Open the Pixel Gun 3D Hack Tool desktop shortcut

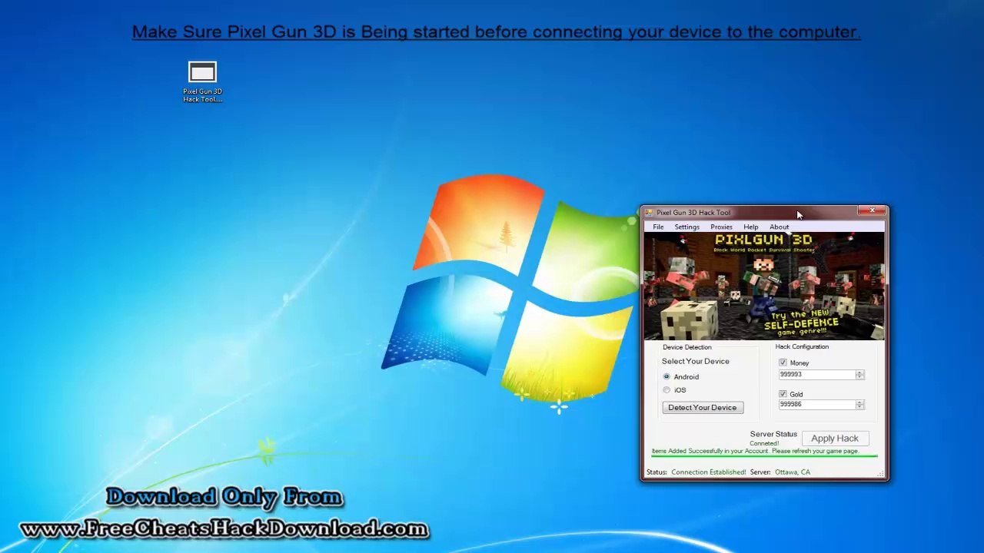tap(202, 81)
